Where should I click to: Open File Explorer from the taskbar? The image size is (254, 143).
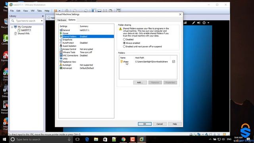tap(96, 139)
